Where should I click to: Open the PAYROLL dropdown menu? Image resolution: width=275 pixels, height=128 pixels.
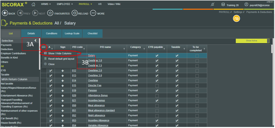(x=86, y=4)
